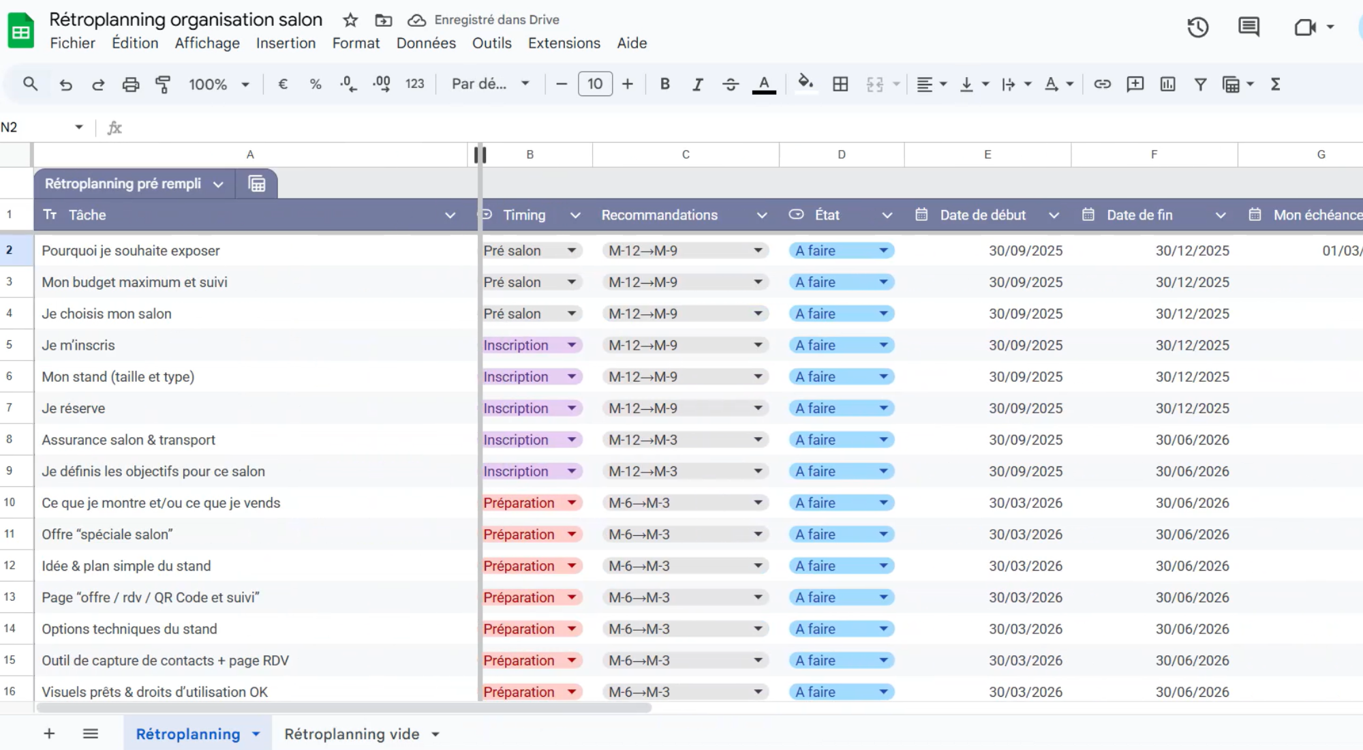Switch to the Rétroplanning vide sheet tab
Viewport: 1363px width, 750px height.
(352, 734)
